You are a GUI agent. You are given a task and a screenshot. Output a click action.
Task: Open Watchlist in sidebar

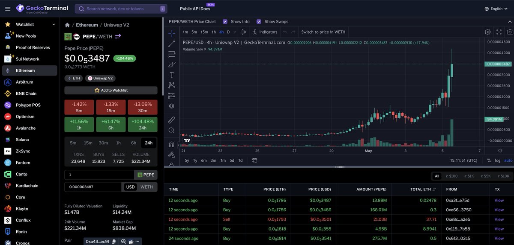click(30, 24)
